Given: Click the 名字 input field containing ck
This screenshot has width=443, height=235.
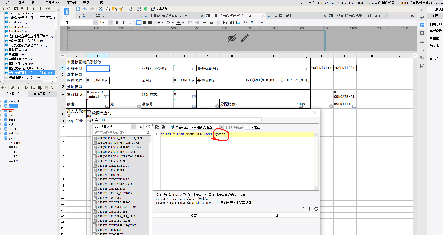Looking at the screenshot, I should pos(181,120).
